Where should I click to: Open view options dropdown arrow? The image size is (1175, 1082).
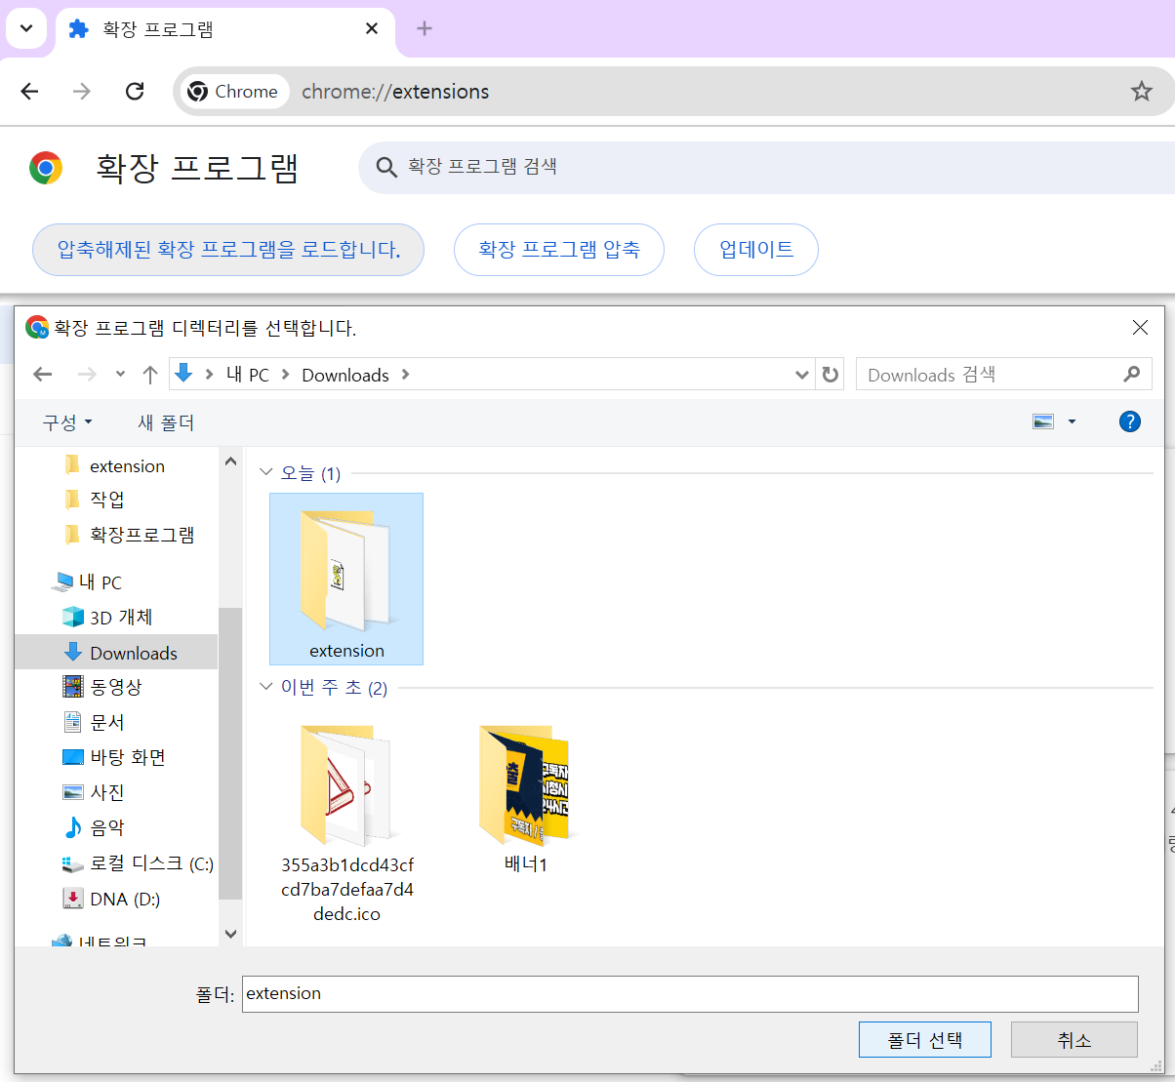1072,421
